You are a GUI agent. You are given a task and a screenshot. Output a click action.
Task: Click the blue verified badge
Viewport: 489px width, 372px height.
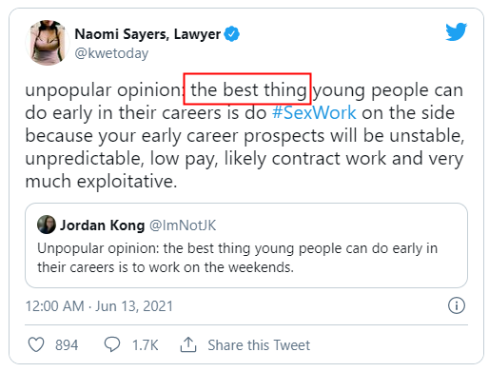232,34
